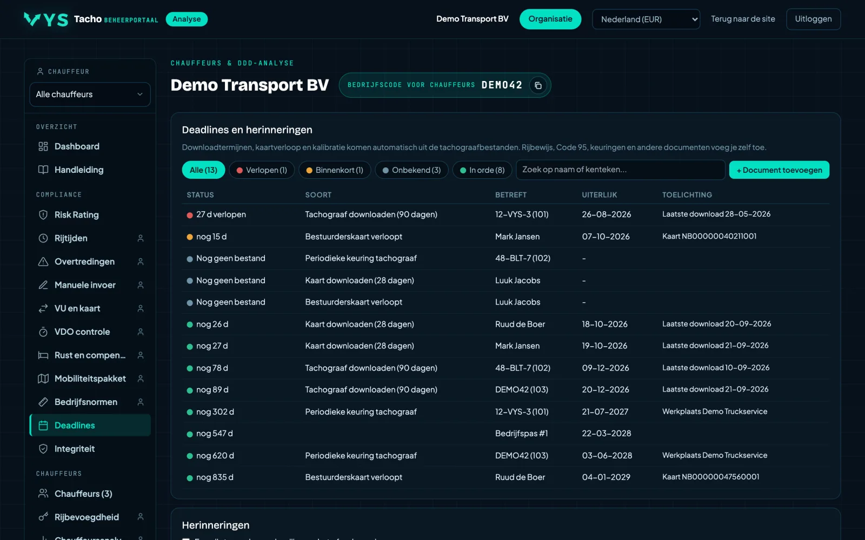865x540 pixels.
Task: Click 'Laatste download 28-05-2026' note
Action: tap(716, 214)
